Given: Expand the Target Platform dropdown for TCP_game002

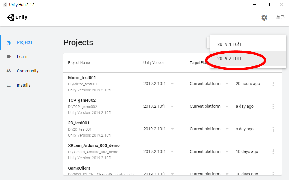Looking at the screenshot, I should point(227,106).
